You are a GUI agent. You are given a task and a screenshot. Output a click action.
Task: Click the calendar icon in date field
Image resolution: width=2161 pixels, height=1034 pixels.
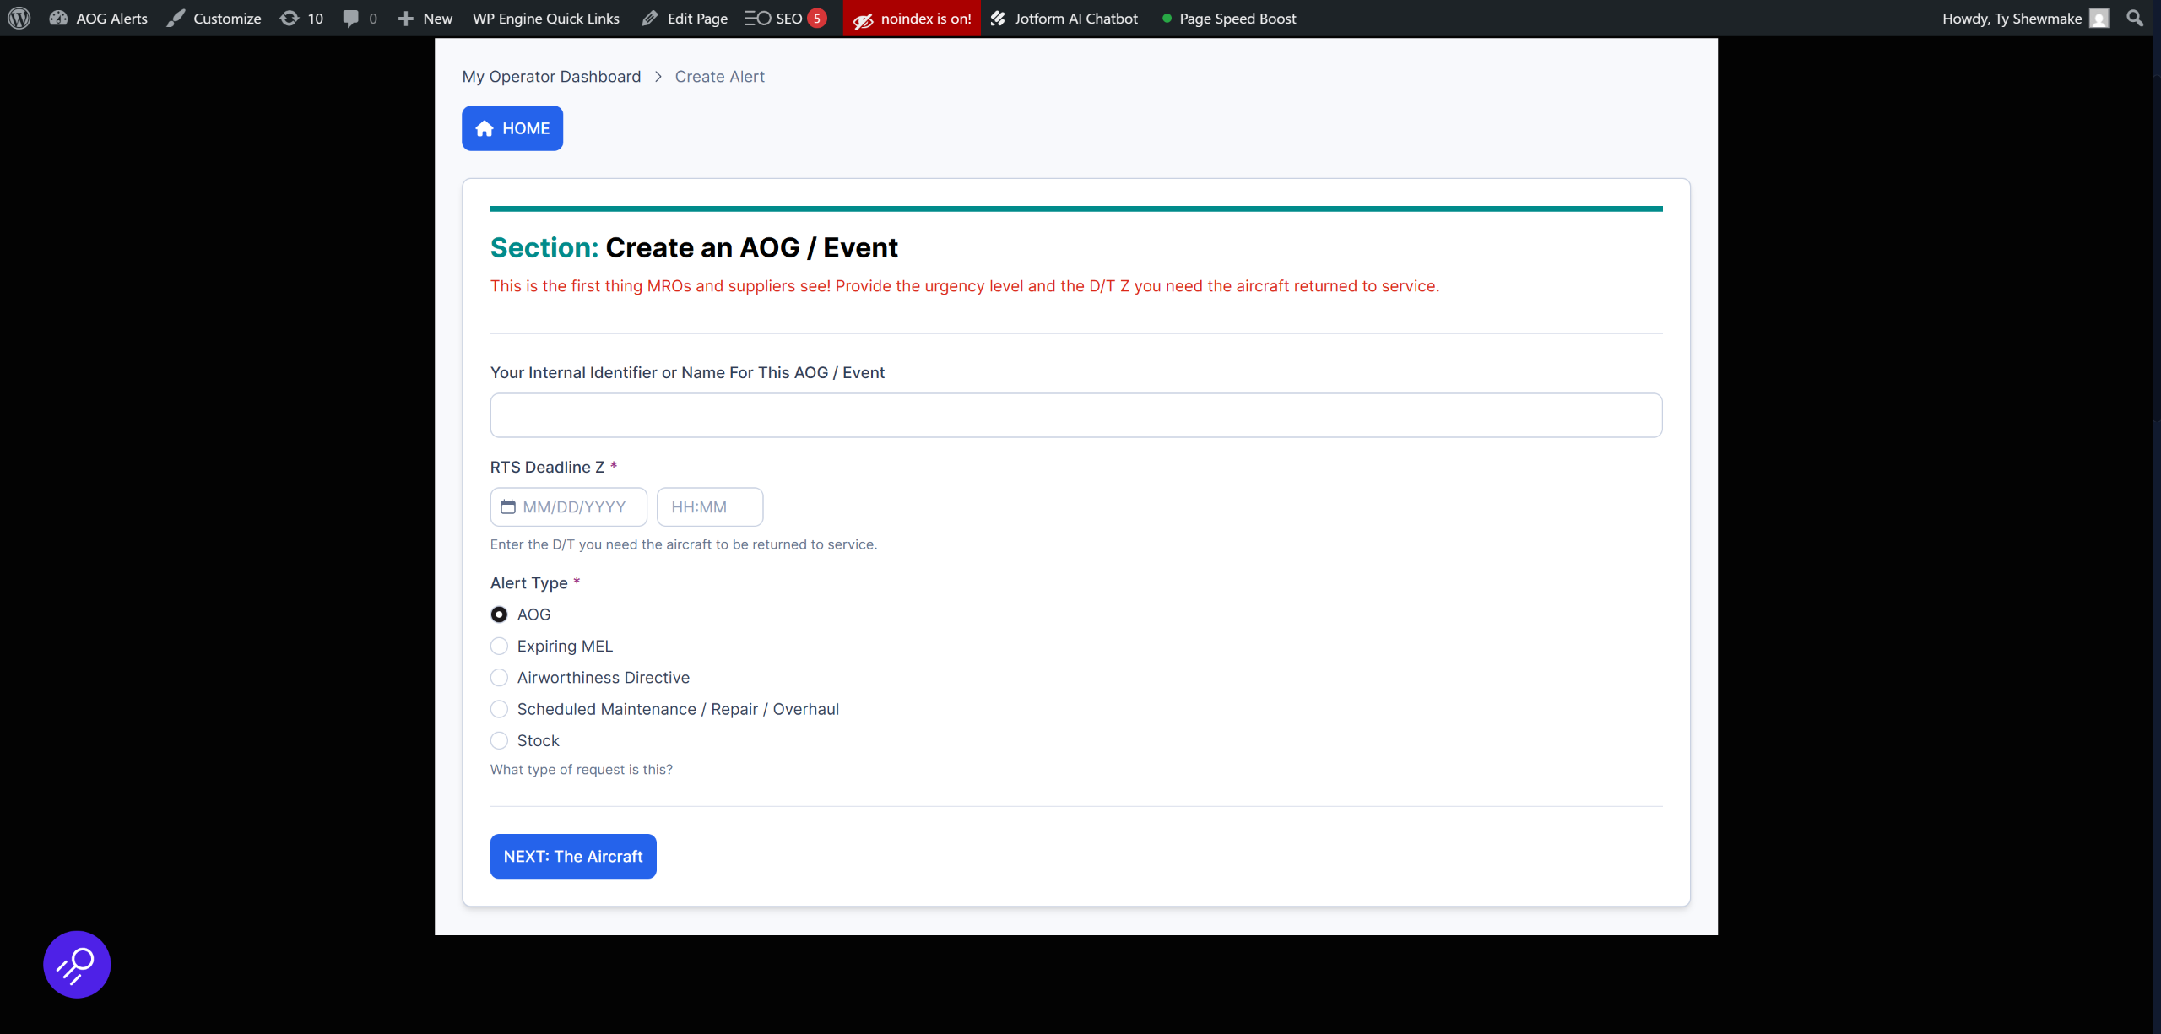pyautogui.click(x=508, y=506)
